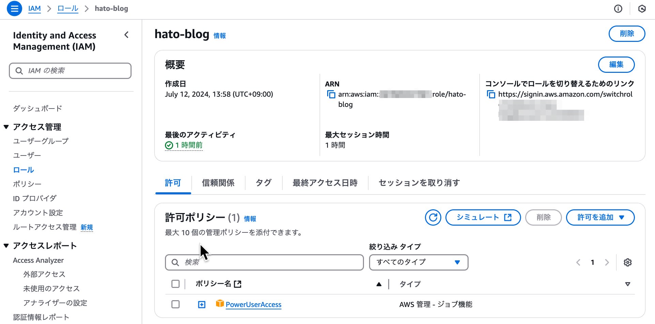
Task: Select all policies header checkbox
Action: [x=176, y=284]
